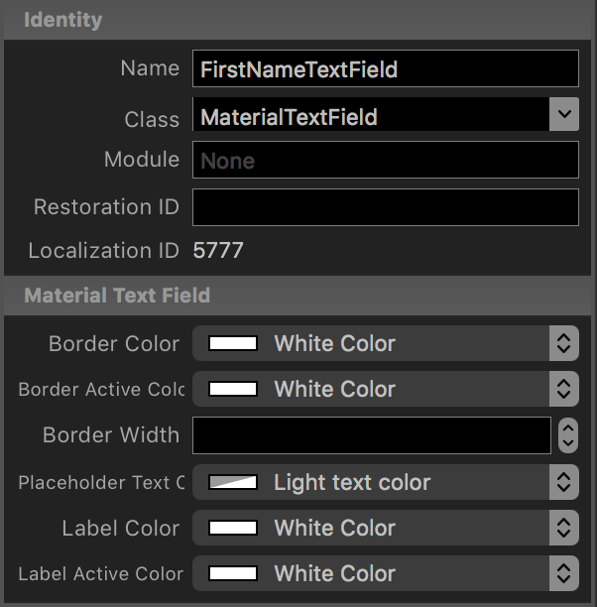The width and height of the screenshot is (597, 607).
Task: Open the Border Color popup arrows
Action: click(x=563, y=344)
